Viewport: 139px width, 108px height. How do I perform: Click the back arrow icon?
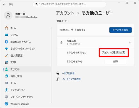[x=4, y=4]
